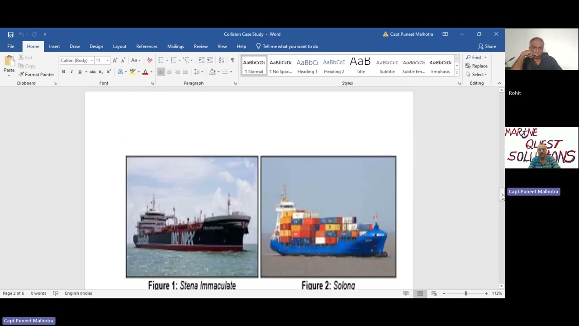
Task: Switch to the References tab
Action: [x=147, y=46]
